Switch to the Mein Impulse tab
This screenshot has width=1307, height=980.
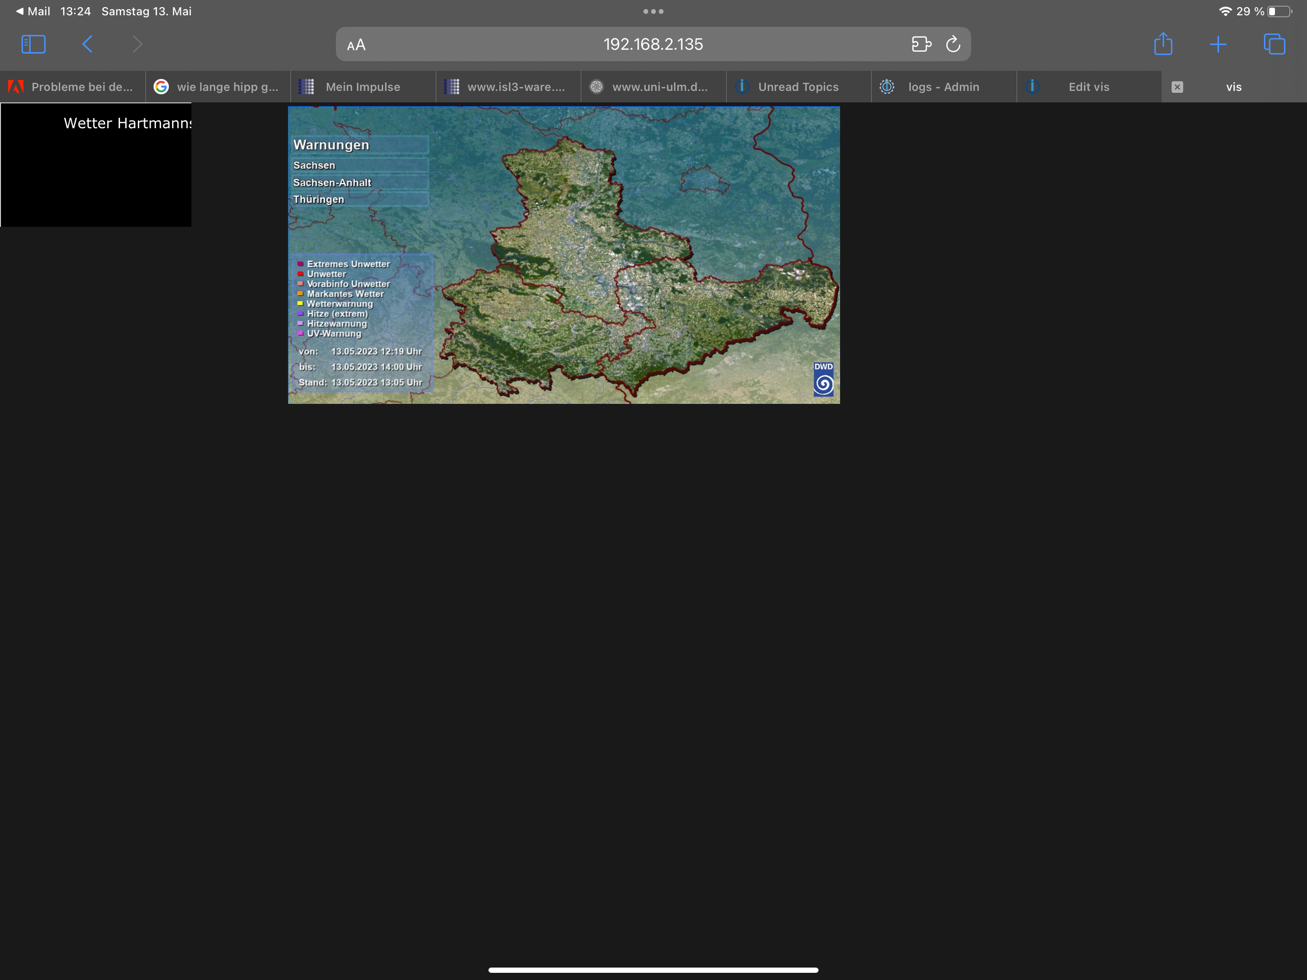(362, 87)
